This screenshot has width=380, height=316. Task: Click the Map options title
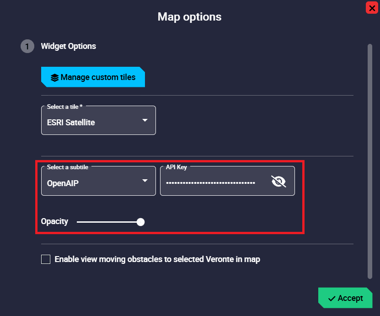(x=189, y=17)
